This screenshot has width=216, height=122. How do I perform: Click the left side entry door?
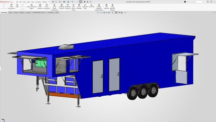pyautogui.click(x=98, y=77)
